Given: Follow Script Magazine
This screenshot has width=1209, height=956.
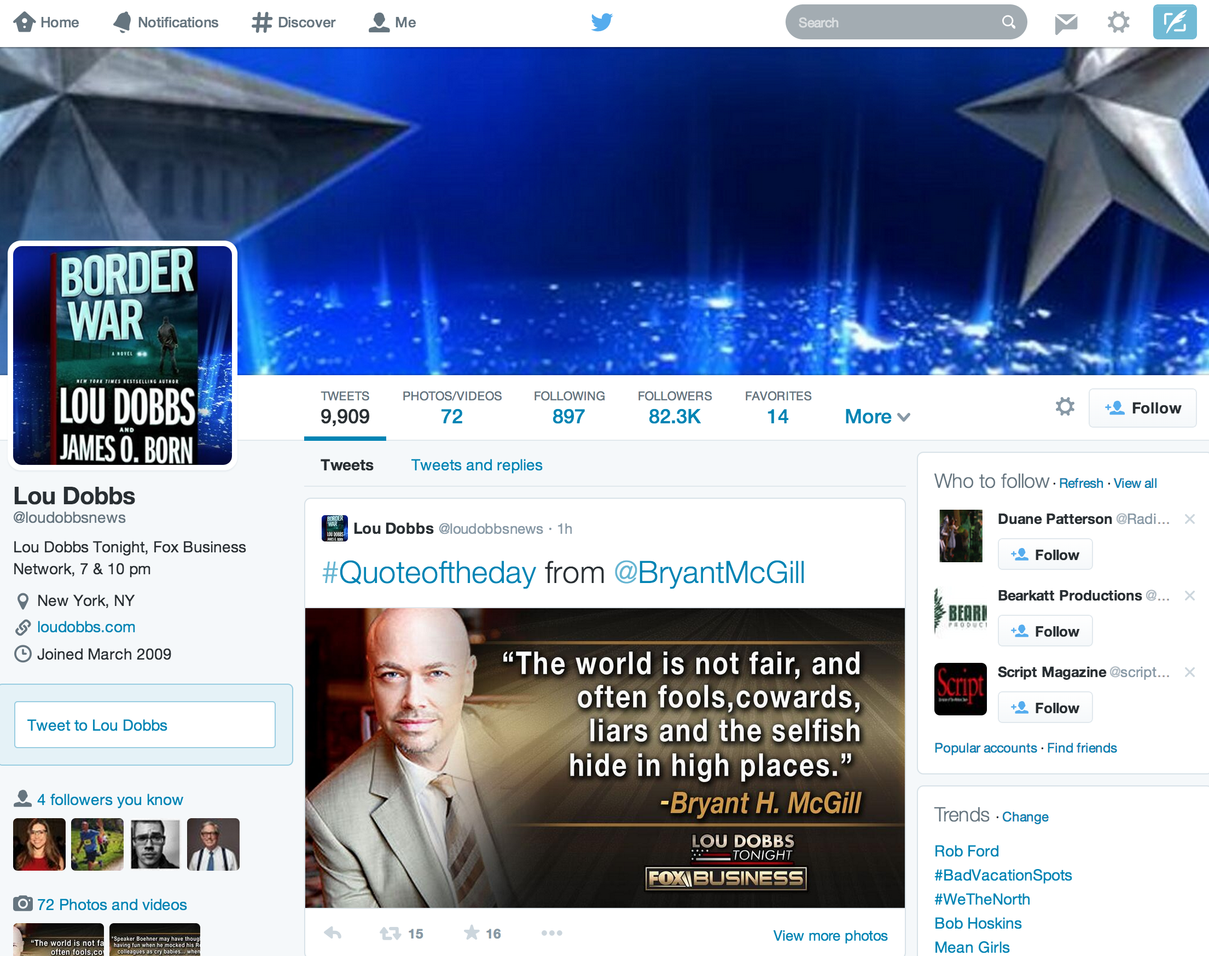Looking at the screenshot, I should click(1045, 708).
